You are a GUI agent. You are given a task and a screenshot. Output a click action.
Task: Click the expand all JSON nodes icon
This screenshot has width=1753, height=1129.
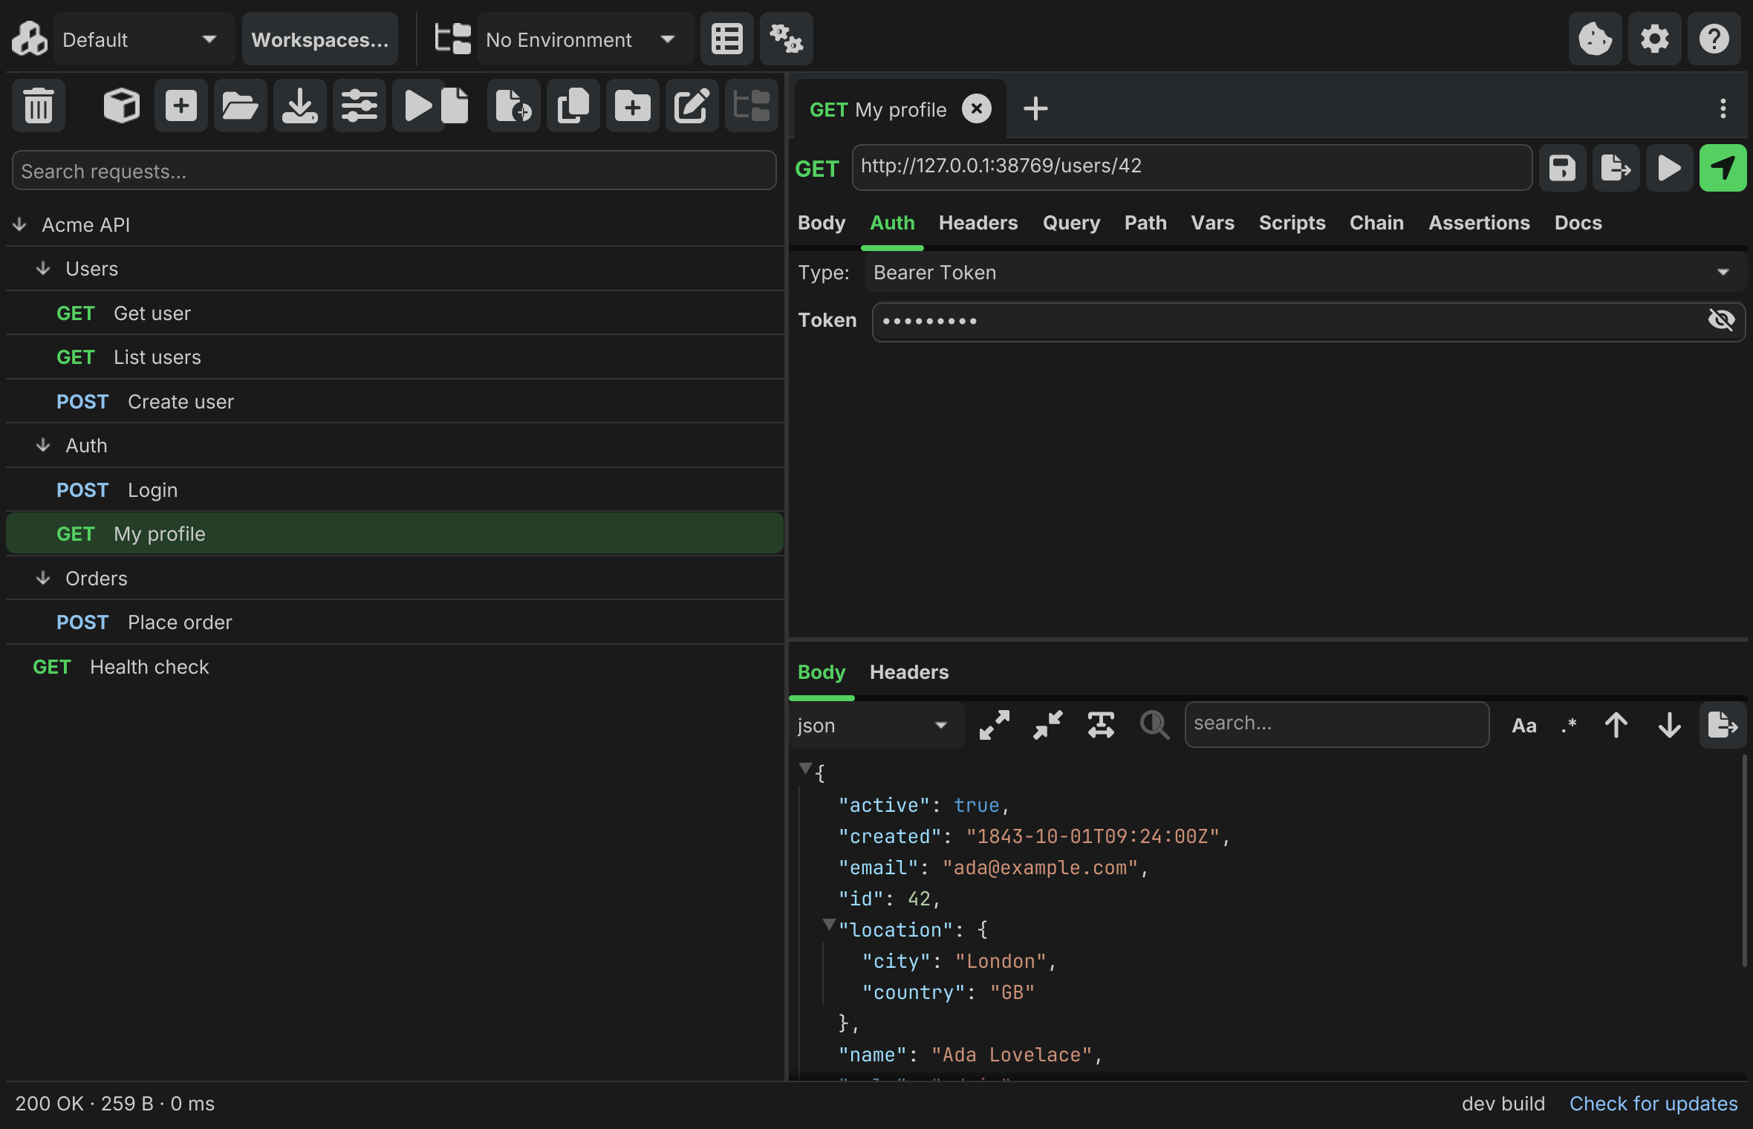994,725
